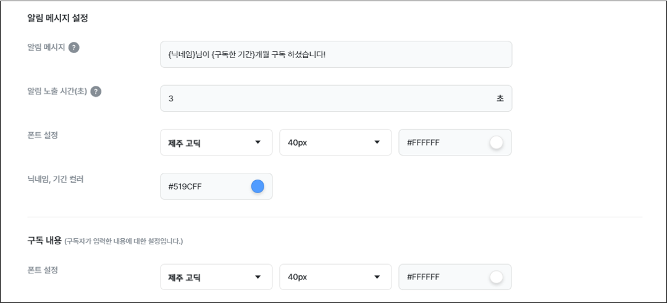Click the 닉네임, 기간 컬러 label
This screenshot has width=667, height=303.
(56, 180)
